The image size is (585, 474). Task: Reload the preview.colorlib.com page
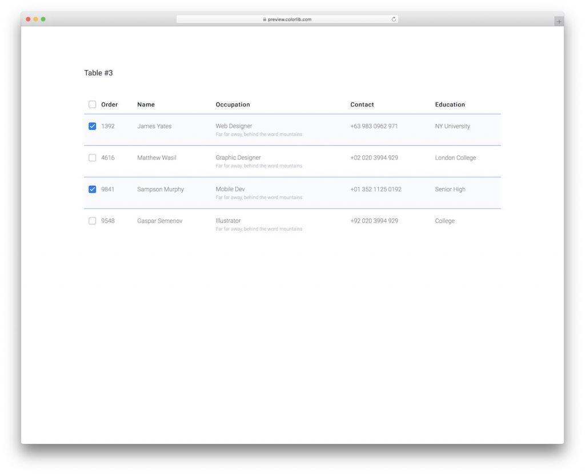394,18
